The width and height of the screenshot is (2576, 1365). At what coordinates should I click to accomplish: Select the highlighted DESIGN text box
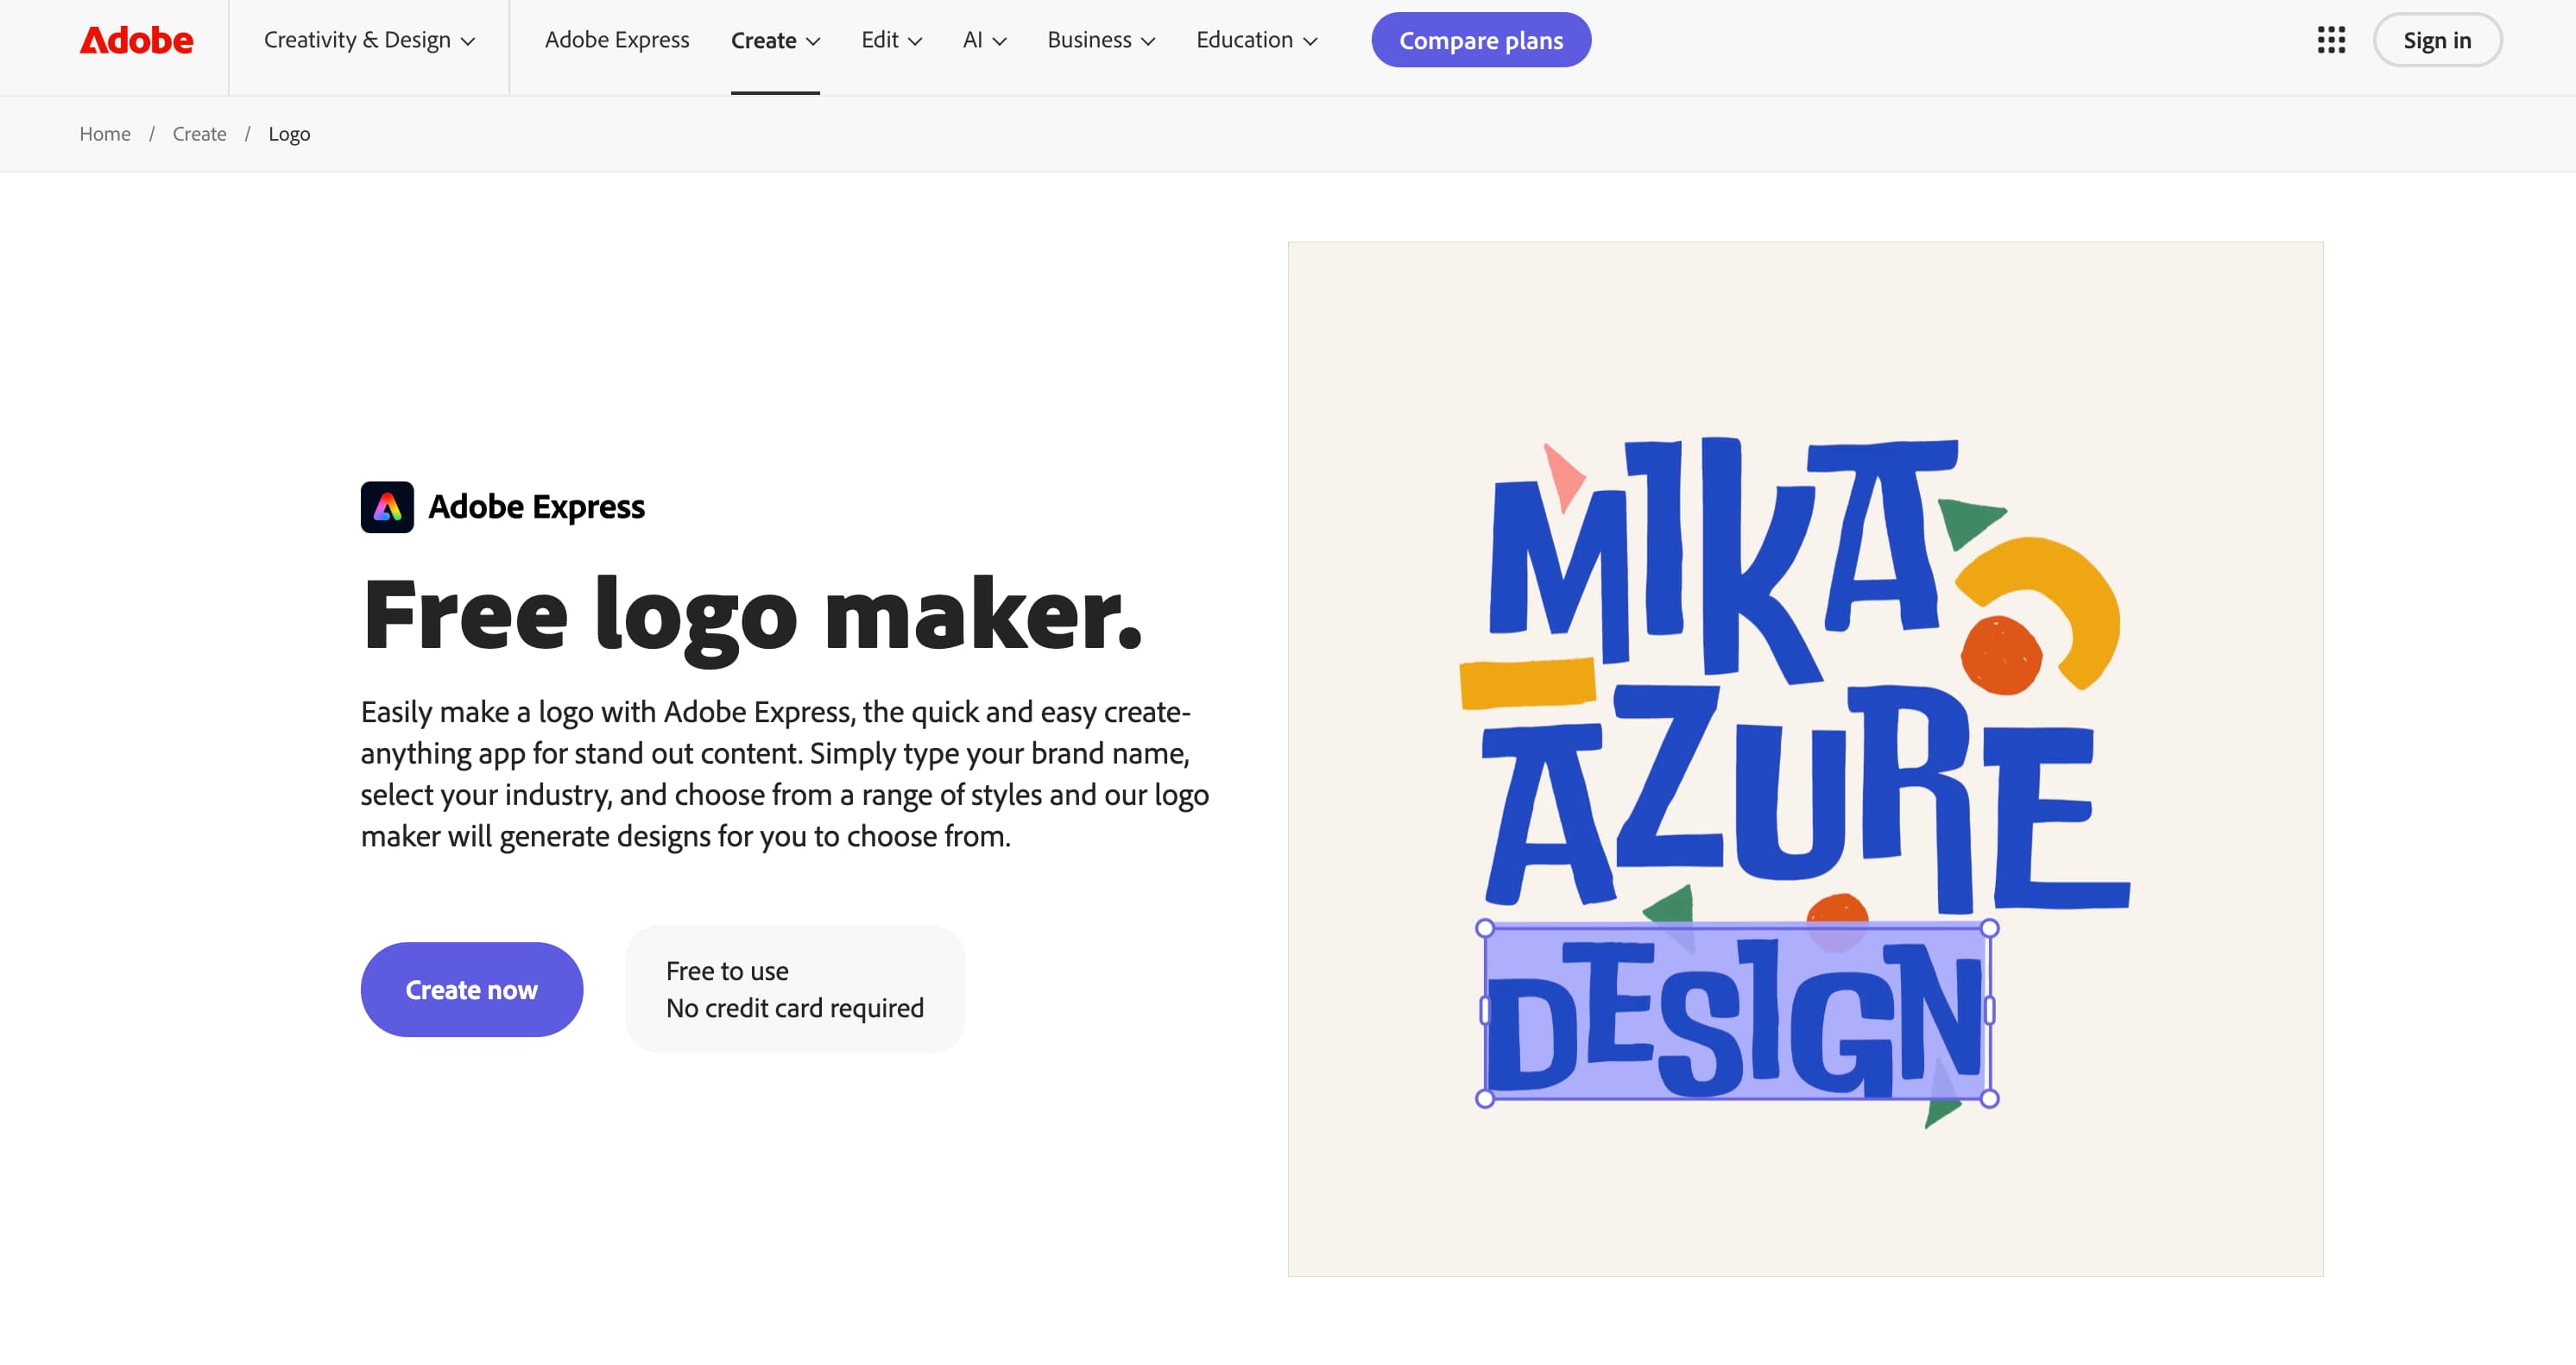coord(1737,1013)
